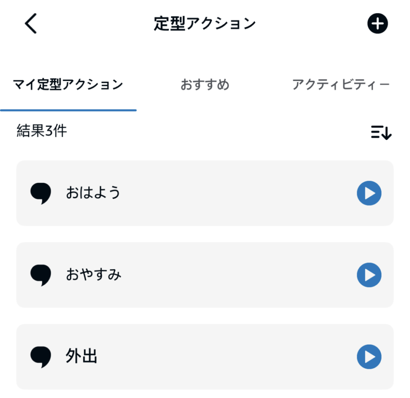Click the speech bubble icon beside おやすみ
Image resolution: width=410 pixels, height=398 pixels.
coord(41,275)
